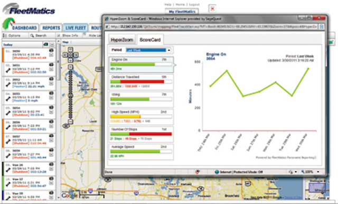Click the Home link
This screenshot has height=204, width=338.
pos(180,4)
